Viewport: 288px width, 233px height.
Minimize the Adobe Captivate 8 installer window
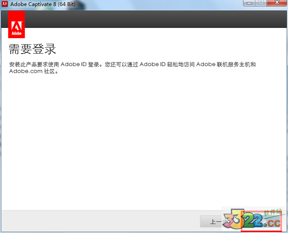249,3
